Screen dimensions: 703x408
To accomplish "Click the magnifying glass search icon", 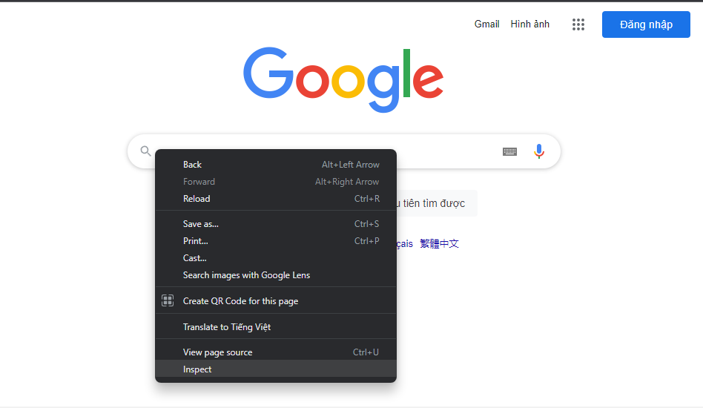I will (145, 151).
